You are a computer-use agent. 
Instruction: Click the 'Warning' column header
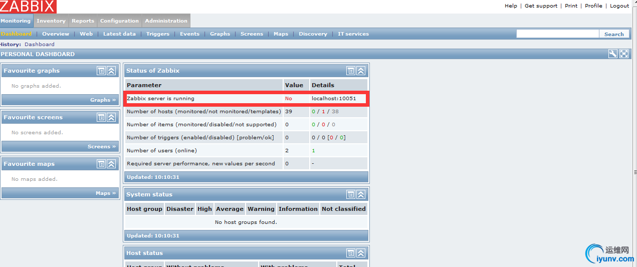[261, 209]
